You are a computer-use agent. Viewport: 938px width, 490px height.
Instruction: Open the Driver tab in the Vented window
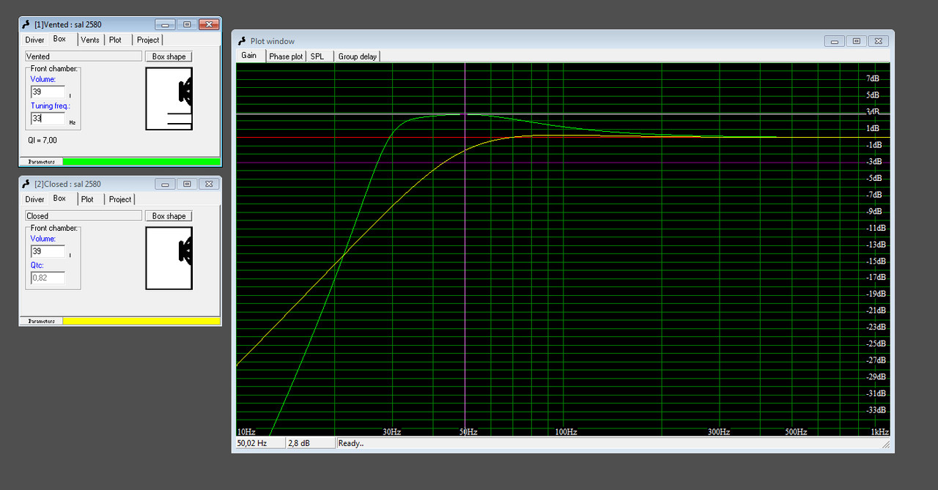tap(35, 40)
